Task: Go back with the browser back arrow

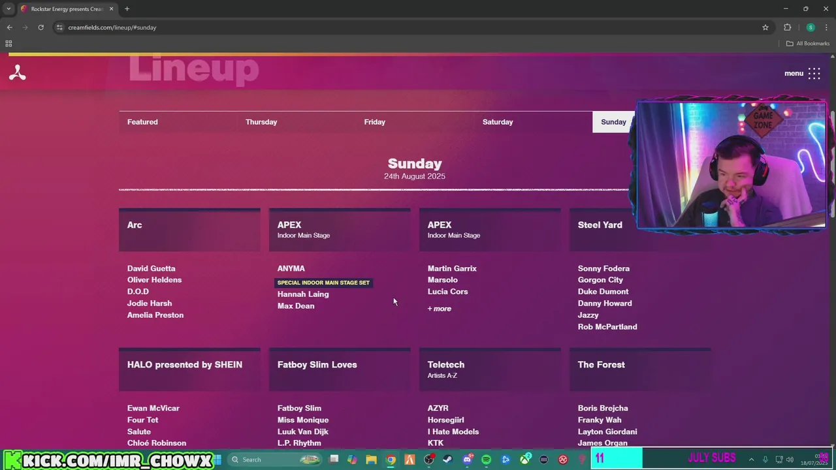Action: click(x=9, y=27)
